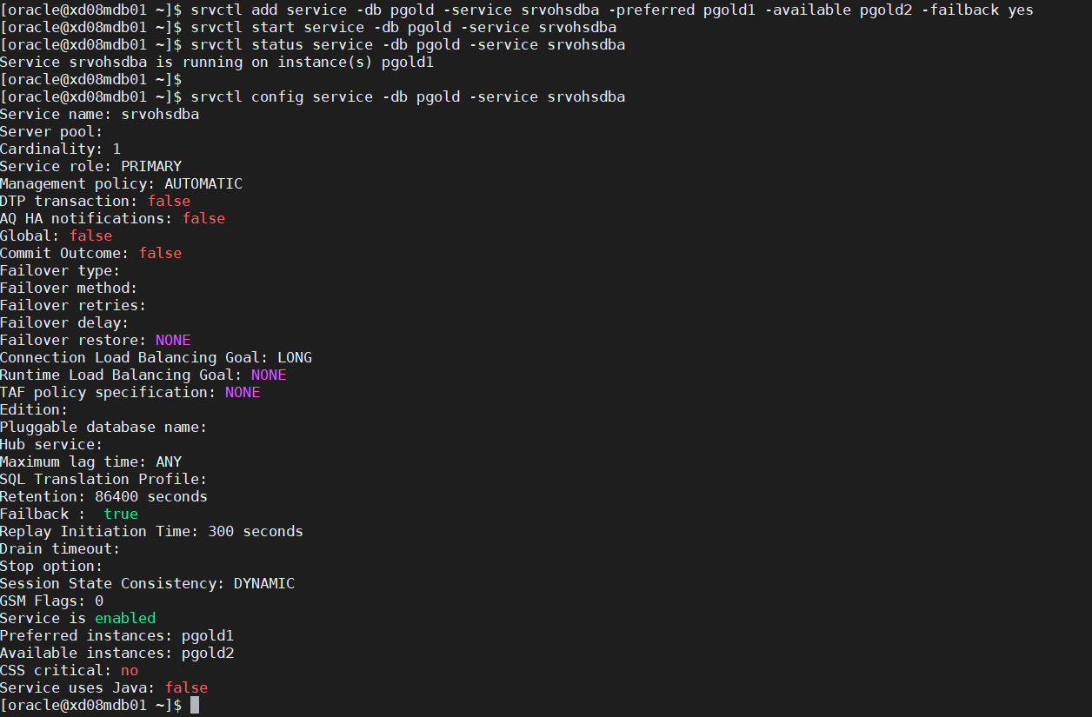Image resolution: width=1092 pixels, height=717 pixels.
Task: Click the 'running on instance(s) pgold1' output line
Action: pos(217,62)
